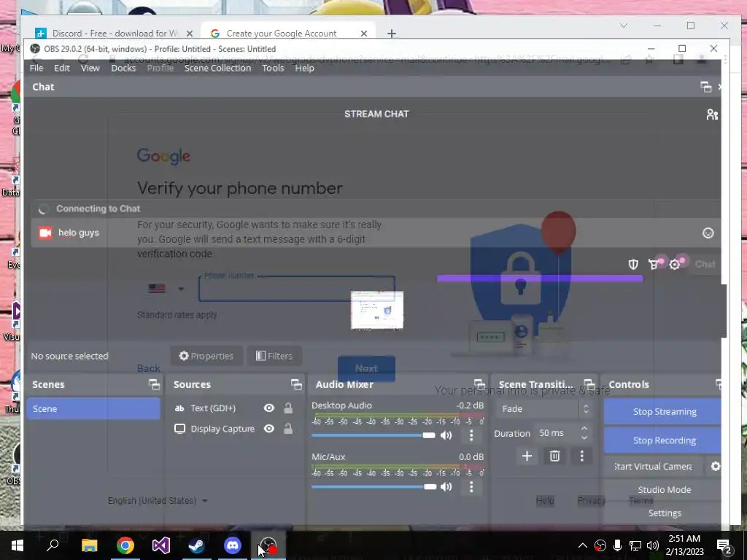Open the emoji picker in chat box
The width and height of the screenshot is (747, 560).
point(708,233)
